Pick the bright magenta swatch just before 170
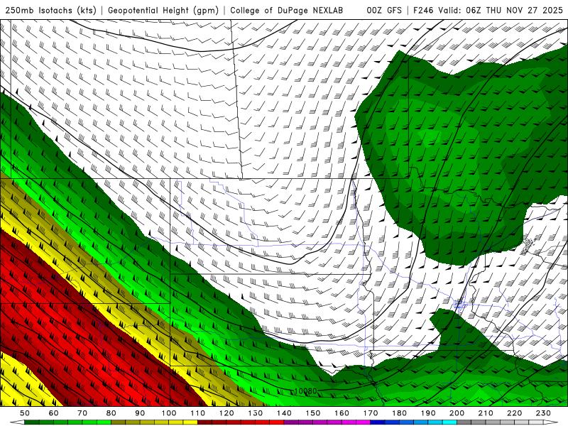The height and width of the screenshot is (426, 568). [x=363, y=422]
